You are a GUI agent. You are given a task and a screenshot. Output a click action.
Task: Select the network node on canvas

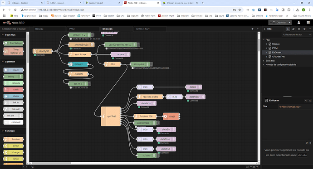click(78, 64)
